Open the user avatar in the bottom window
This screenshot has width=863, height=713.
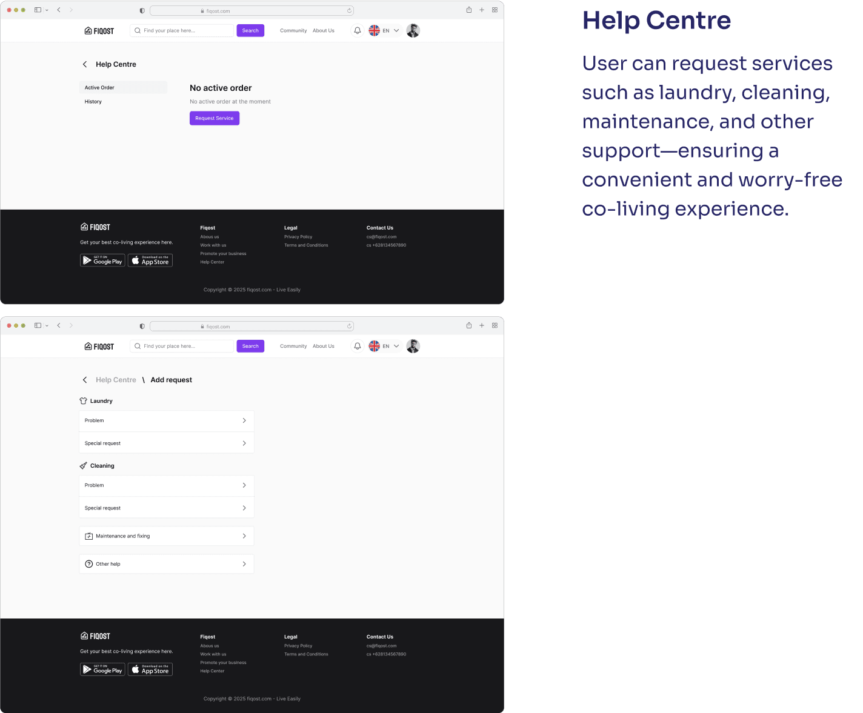413,346
